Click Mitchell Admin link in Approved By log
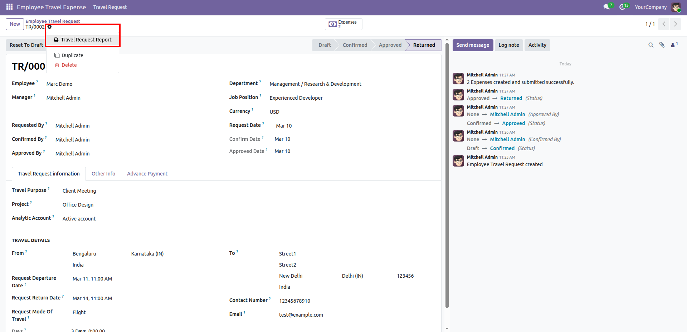Screen dimensions: 687x332 [x=507, y=114]
